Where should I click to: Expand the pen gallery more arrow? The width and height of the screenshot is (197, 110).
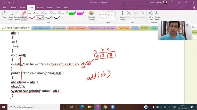tap(86, 18)
